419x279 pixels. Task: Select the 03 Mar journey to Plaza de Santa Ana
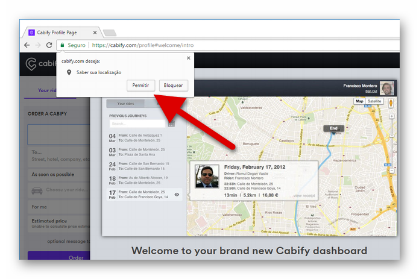click(144, 152)
